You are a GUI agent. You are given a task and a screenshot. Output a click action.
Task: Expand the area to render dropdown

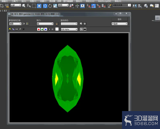pyautogui.click(x=15, y=24)
